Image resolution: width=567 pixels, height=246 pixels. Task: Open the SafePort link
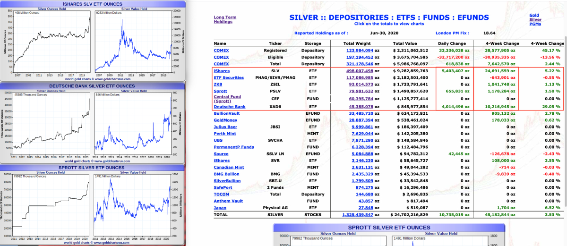pos(223,187)
